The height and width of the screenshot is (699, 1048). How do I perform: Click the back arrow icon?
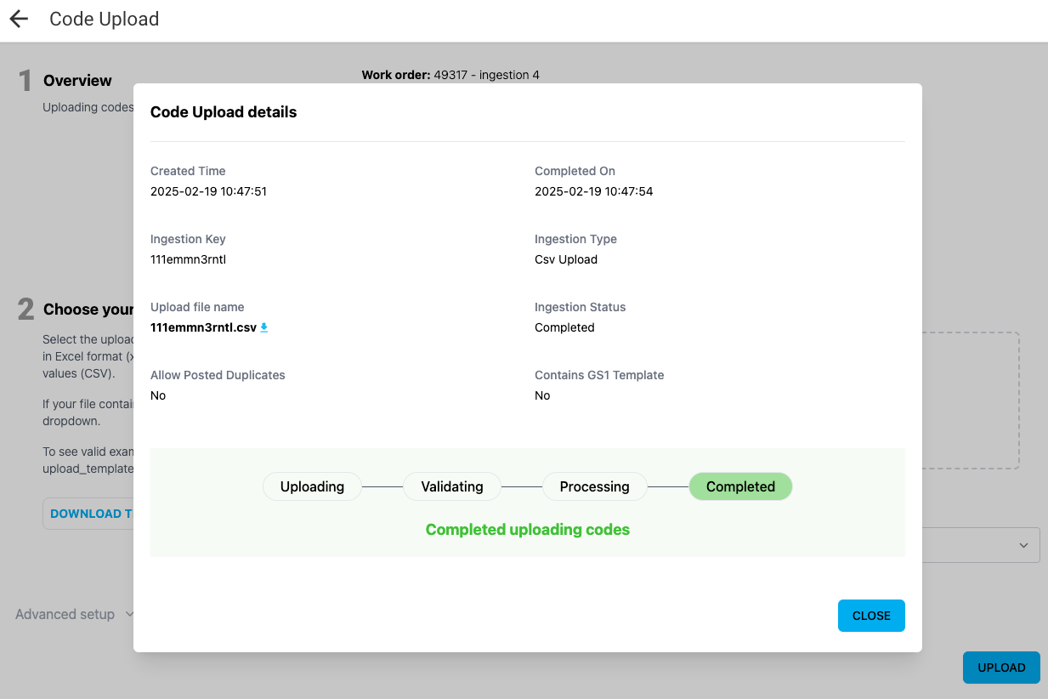click(19, 19)
